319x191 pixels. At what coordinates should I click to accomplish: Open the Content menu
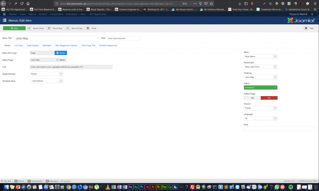point(43,14)
